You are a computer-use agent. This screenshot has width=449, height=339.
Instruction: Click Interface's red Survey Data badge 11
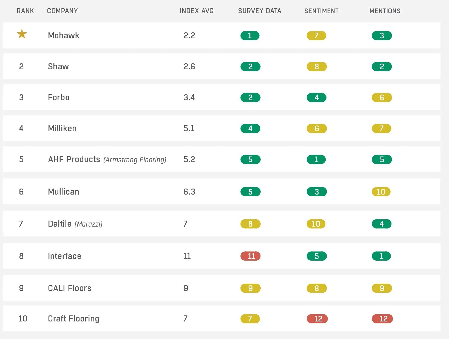pos(250,256)
